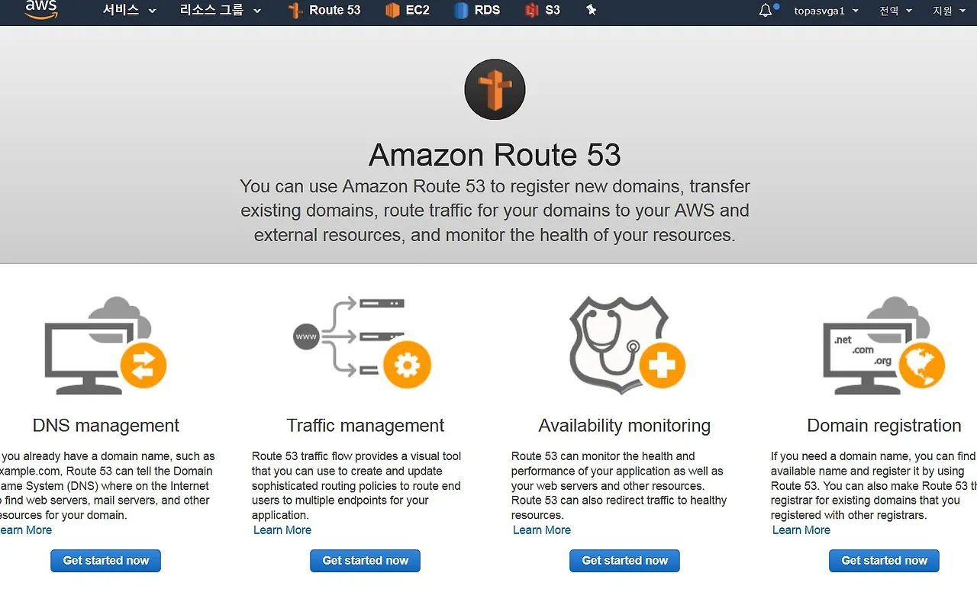Open the Route 53 shortcut in the navigation bar
The width and height of the screenshot is (977, 602).
(x=324, y=10)
